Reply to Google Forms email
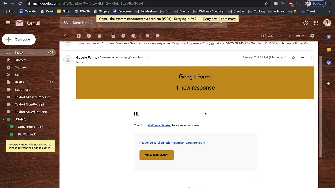The image size is (335, 188). tap(303, 58)
